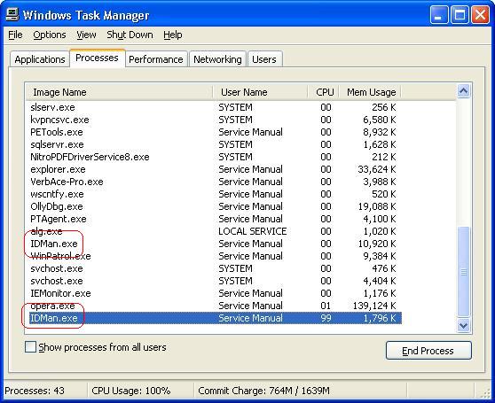The height and width of the screenshot is (403, 495).
Task: Open the Applications tab
Action: pyautogui.click(x=40, y=59)
